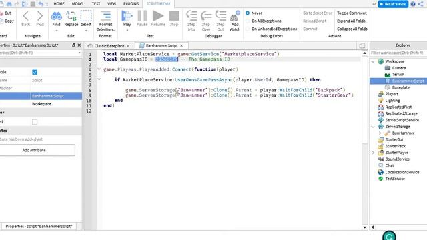Open the Properties filter dropdown arrow
The image size is (427, 240).
point(79,53)
